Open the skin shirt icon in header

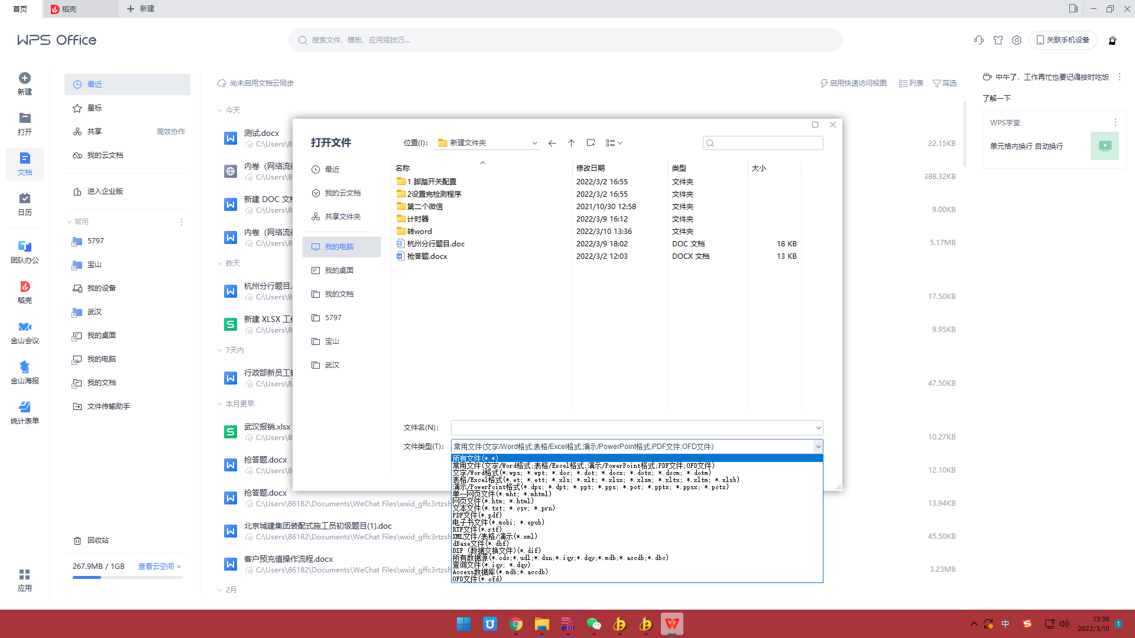(998, 40)
